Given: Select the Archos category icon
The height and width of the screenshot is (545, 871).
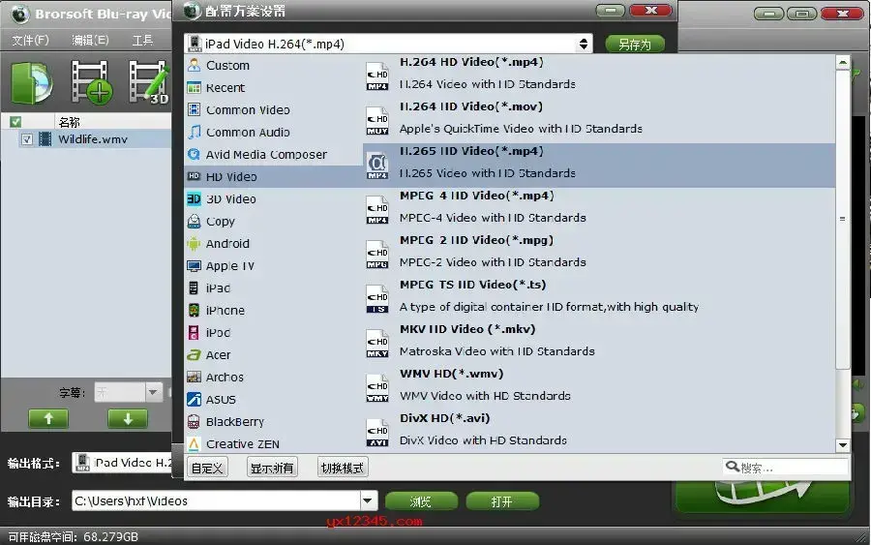Looking at the screenshot, I should [x=194, y=377].
